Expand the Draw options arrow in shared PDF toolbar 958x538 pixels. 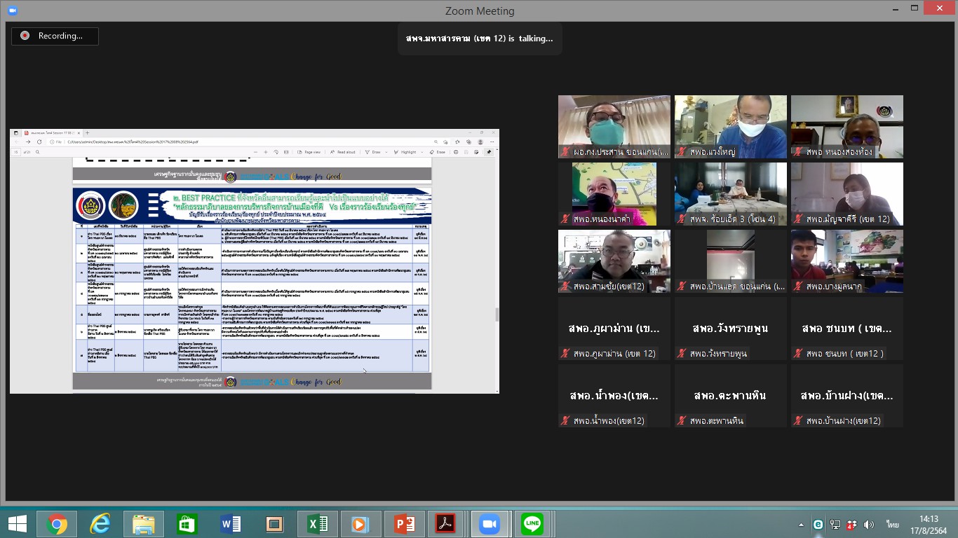click(388, 152)
